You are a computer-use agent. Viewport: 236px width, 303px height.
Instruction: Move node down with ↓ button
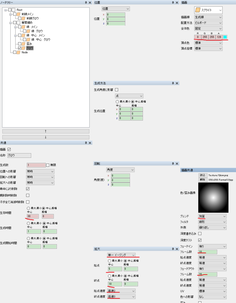point(46,137)
